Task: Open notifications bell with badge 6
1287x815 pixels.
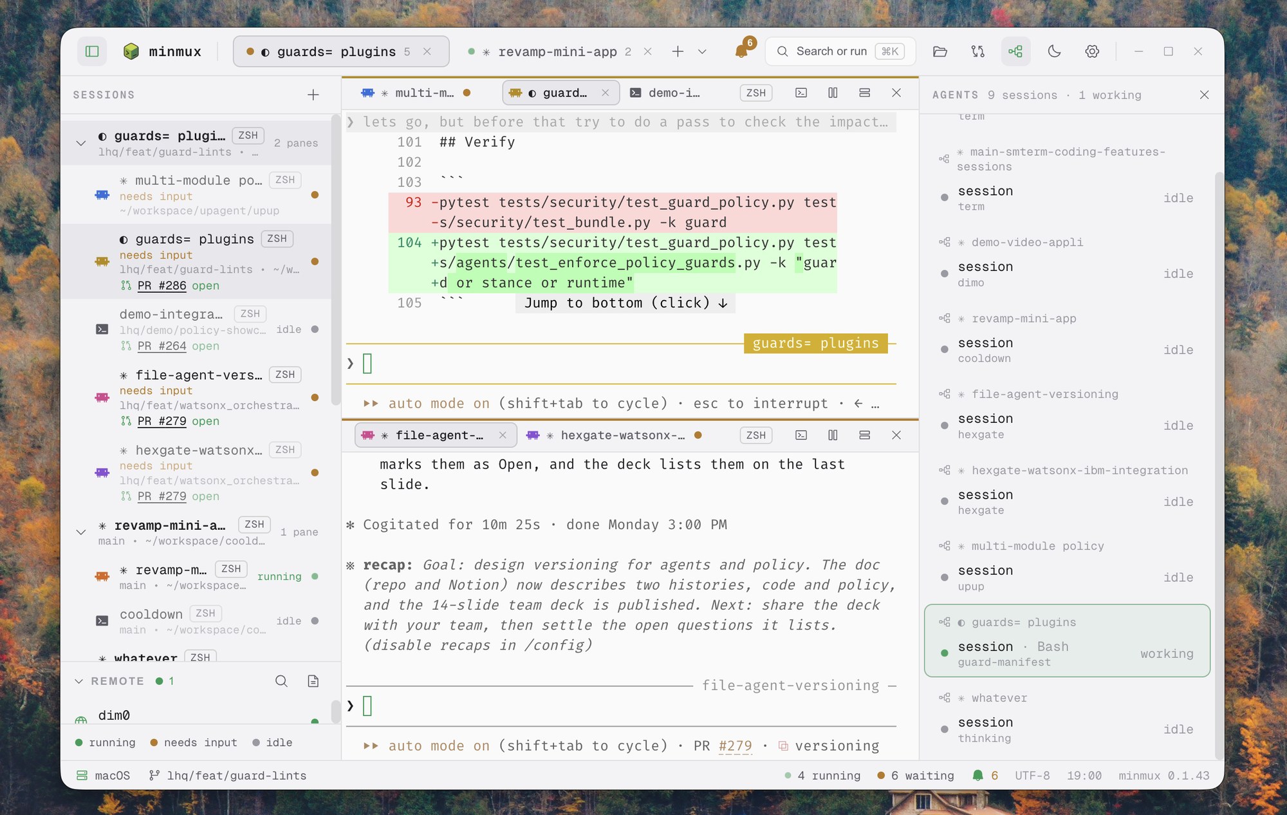Action: [743, 51]
